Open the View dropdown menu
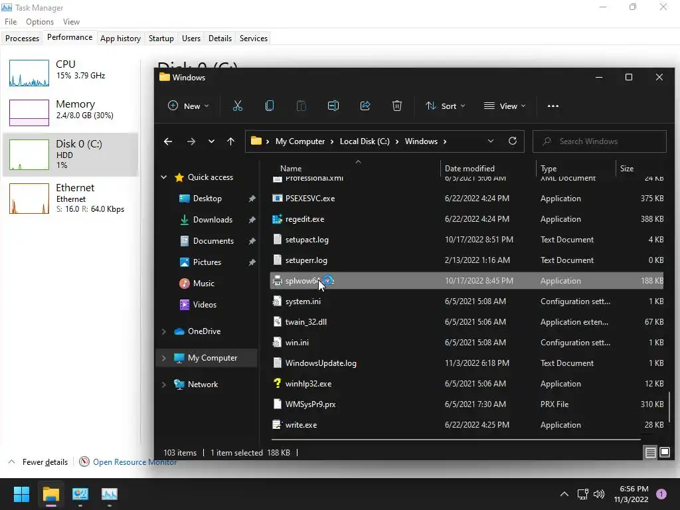Viewport: 680px width, 510px height. click(x=505, y=106)
